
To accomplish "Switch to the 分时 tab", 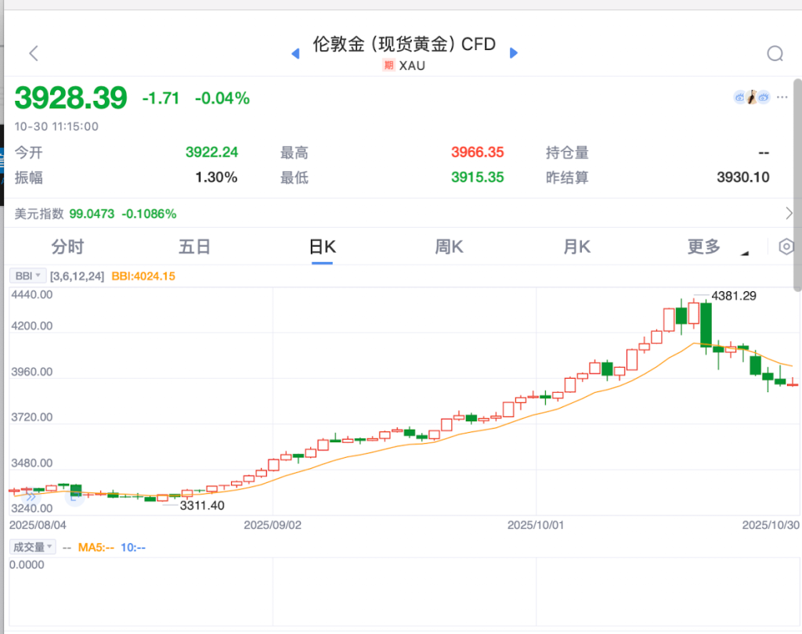I will (x=67, y=247).
